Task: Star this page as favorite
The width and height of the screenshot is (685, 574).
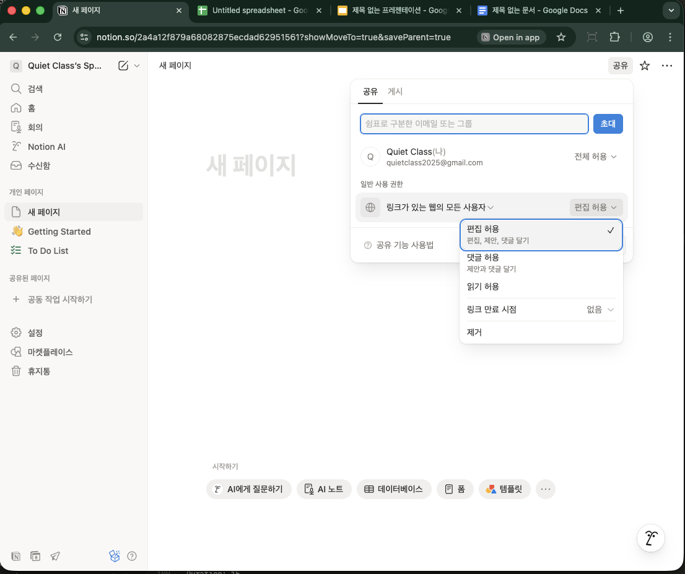Action: click(x=645, y=66)
